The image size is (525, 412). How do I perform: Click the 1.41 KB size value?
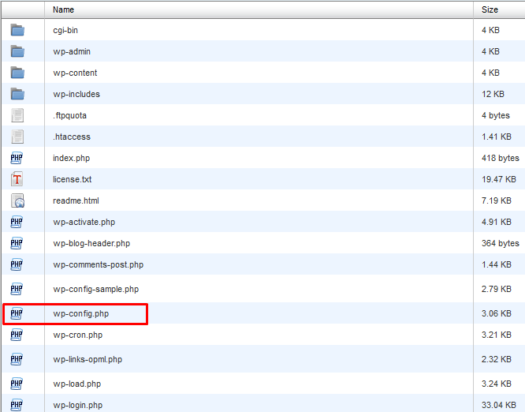(x=497, y=137)
